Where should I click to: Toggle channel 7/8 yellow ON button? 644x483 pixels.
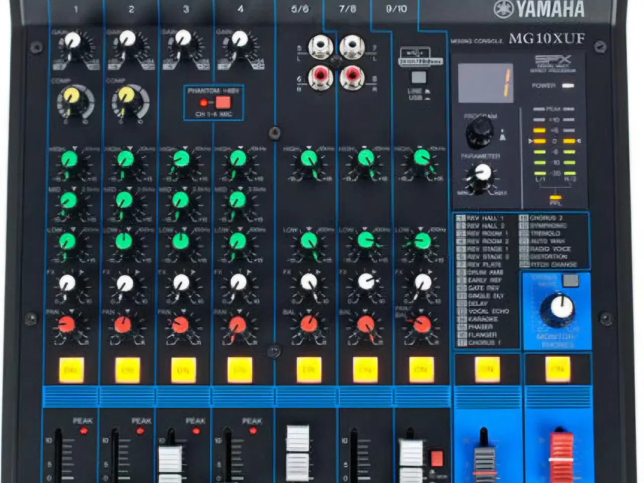pyautogui.click(x=365, y=370)
